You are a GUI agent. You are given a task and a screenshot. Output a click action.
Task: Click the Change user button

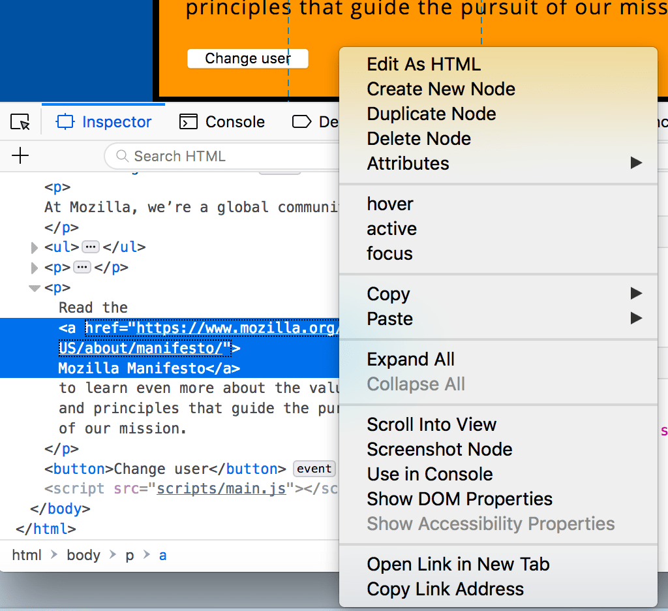pyautogui.click(x=247, y=58)
